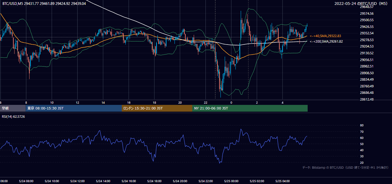This screenshot has width=392, height=184.
Task: Click the RSI scale level 40
Action: [362, 150]
